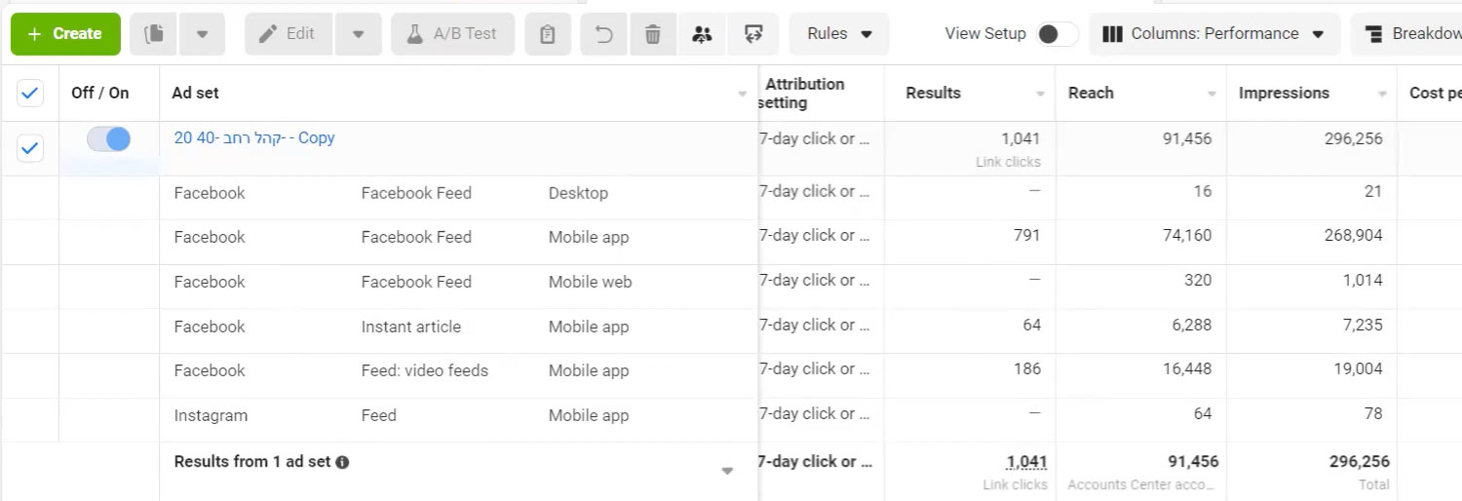Open the audience people icon
Screen dimensions: 1462x501
click(702, 34)
